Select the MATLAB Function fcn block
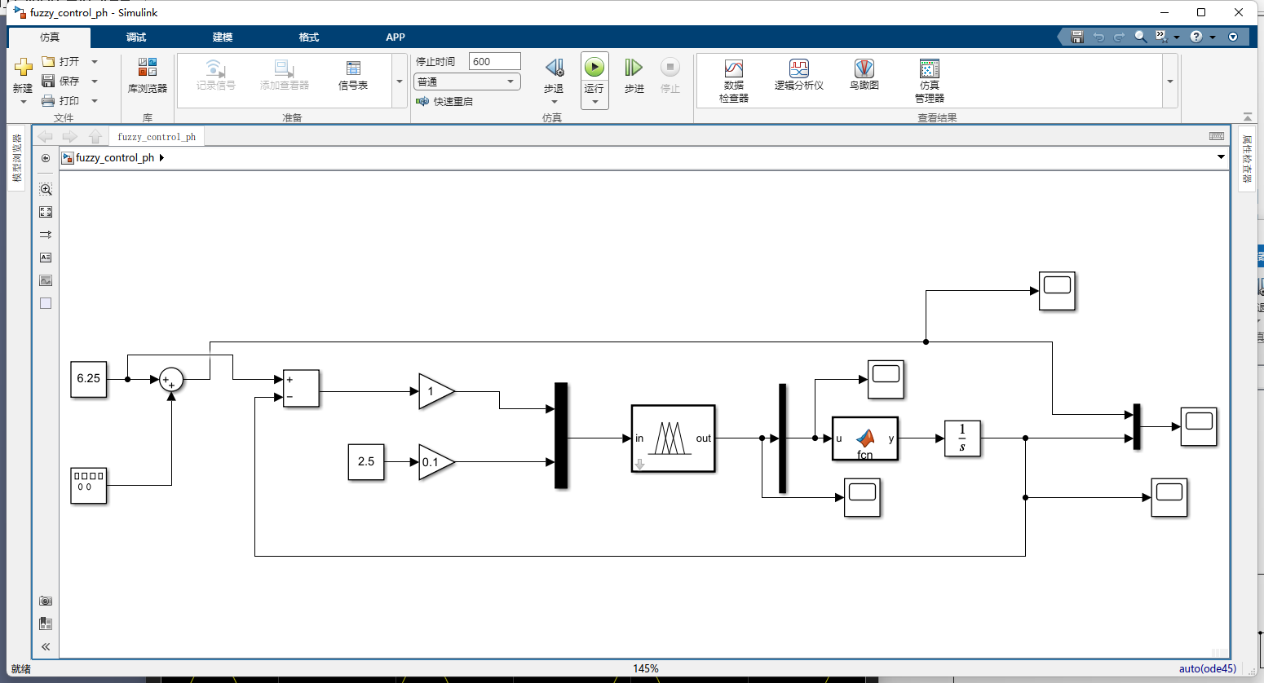The image size is (1264, 683). tap(865, 438)
